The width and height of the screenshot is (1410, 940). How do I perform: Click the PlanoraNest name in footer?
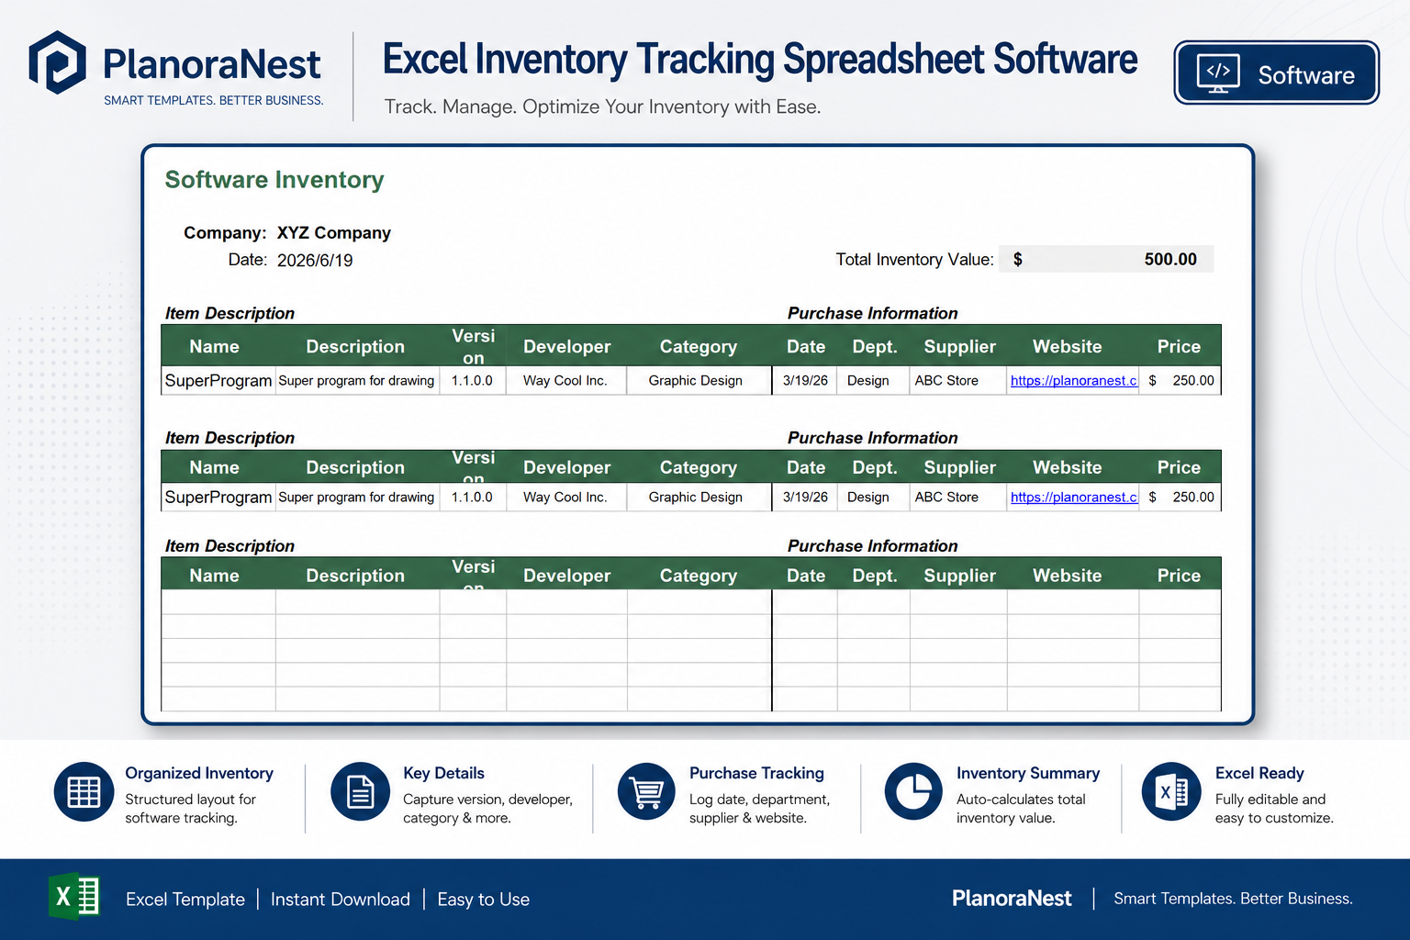(x=1012, y=899)
